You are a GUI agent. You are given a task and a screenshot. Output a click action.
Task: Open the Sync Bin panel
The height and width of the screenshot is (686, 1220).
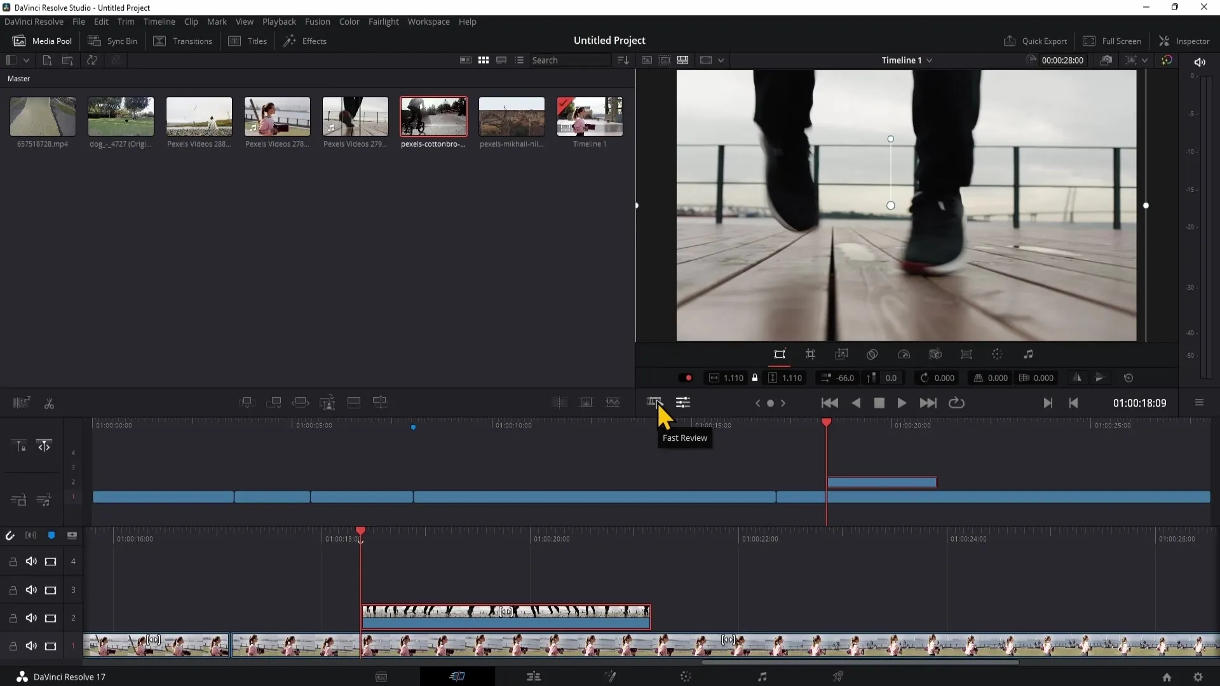pyautogui.click(x=112, y=41)
